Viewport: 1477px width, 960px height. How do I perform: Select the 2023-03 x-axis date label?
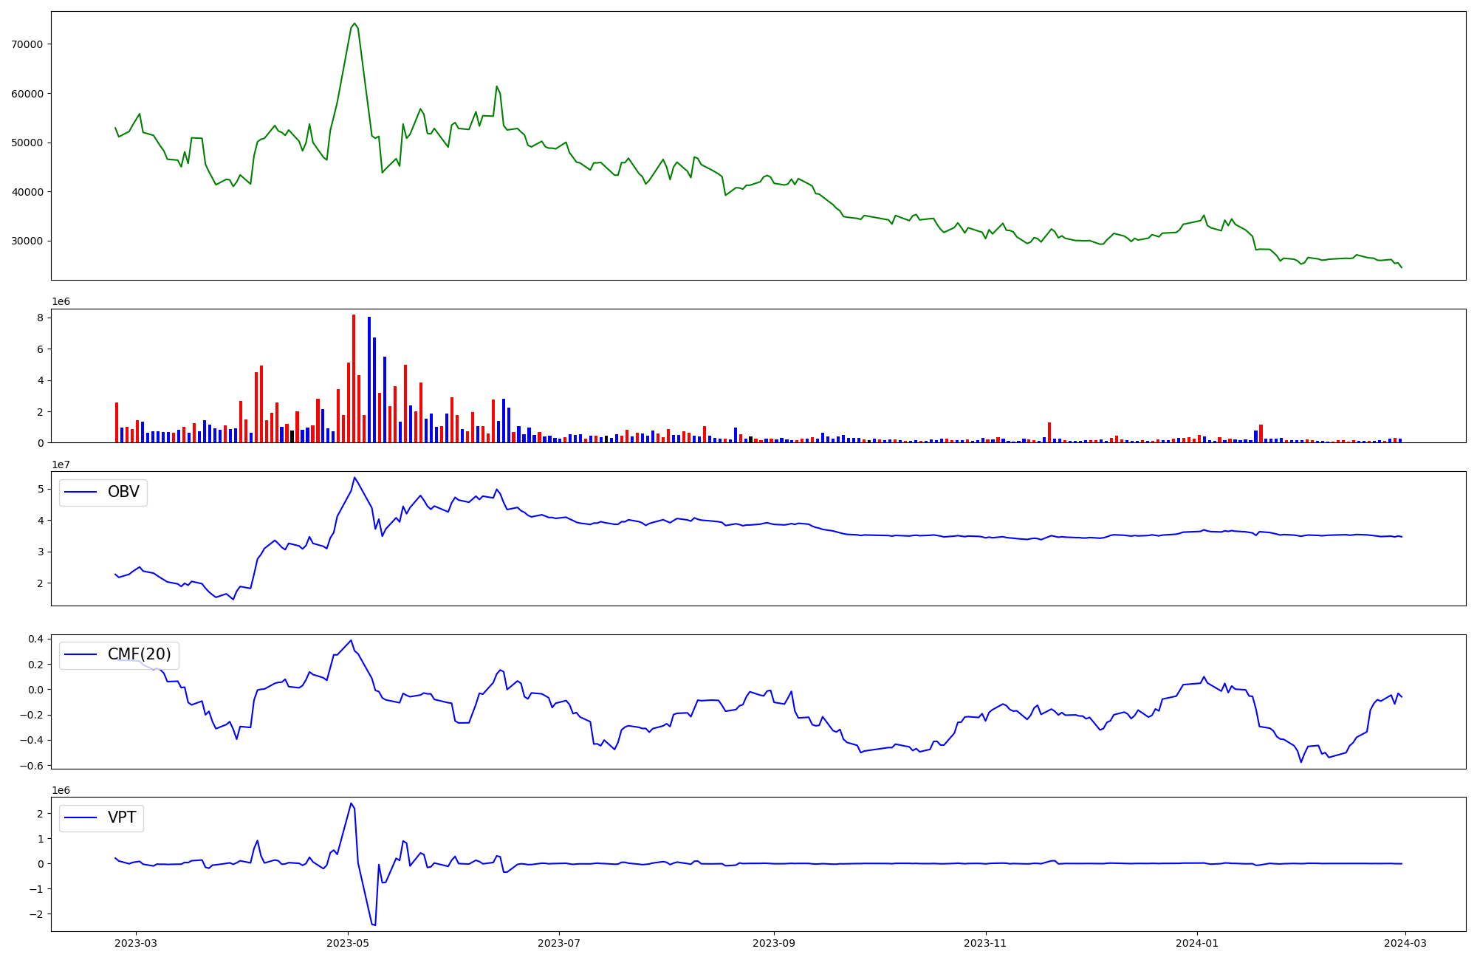click(x=136, y=943)
